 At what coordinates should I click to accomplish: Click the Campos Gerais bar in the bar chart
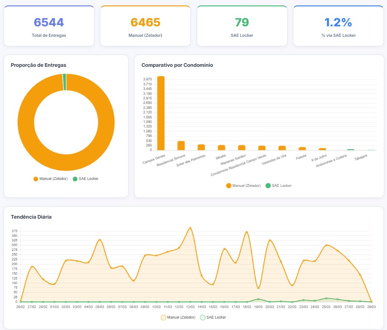160,114
